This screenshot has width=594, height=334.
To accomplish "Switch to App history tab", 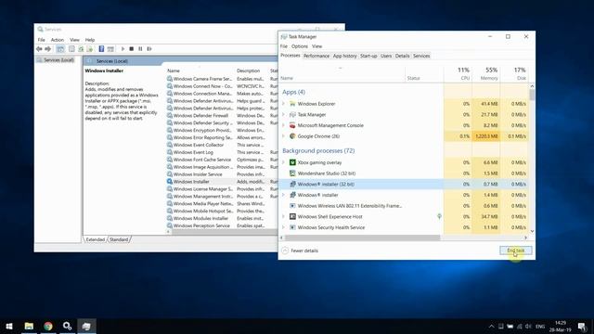I will tap(344, 56).
